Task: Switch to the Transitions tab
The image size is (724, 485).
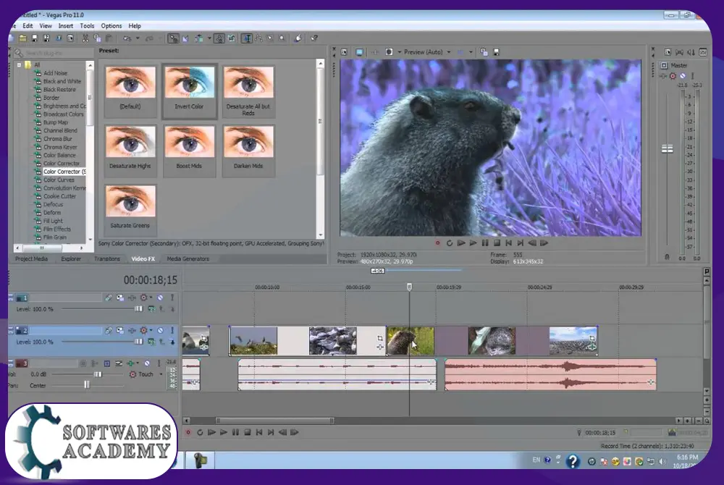Action: (x=107, y=259)
